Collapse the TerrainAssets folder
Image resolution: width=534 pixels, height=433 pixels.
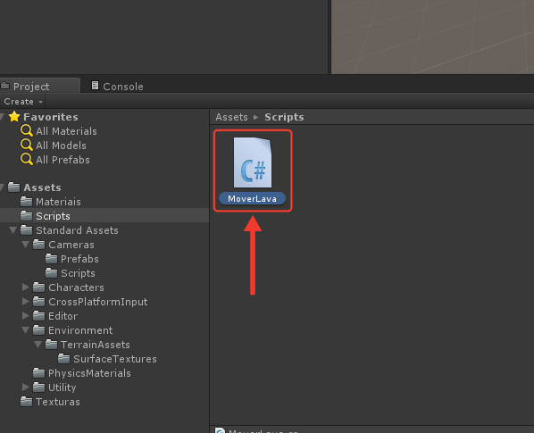pos(38,345)
